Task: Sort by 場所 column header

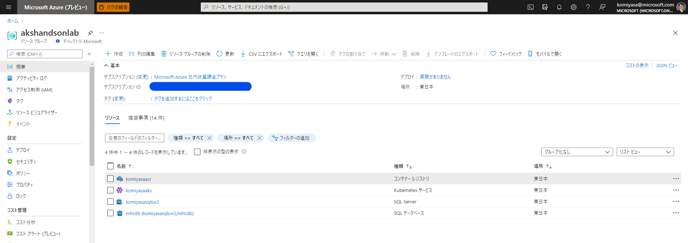Action: point(543,166)
